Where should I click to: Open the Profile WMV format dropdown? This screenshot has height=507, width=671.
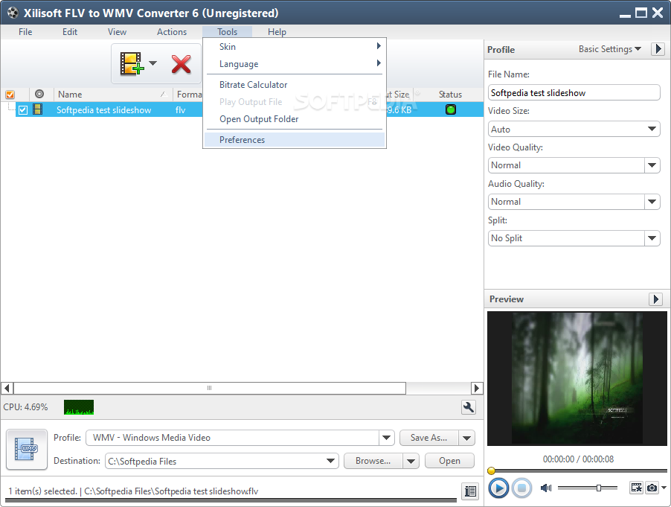click(x=386, y=438)
